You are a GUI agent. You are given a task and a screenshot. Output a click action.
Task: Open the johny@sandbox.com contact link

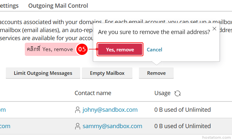point(110,110)
